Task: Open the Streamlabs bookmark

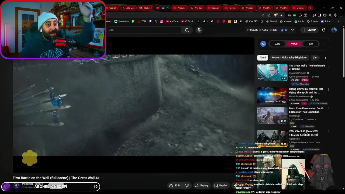Action: (x=122, y=21)
